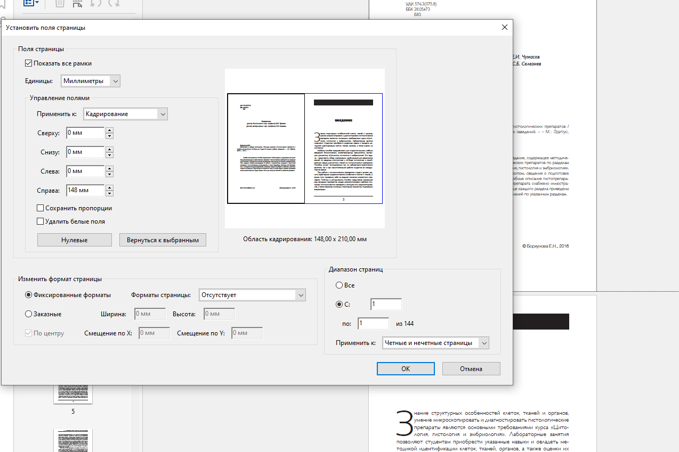Click the из 144 page count text
This screenshot has width=679, height=452.
click(x=404, y=324)
